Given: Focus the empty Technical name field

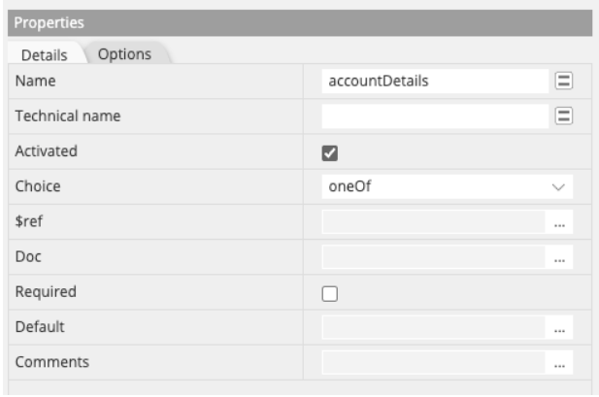Looking at the screenshot, I should 434,116.
